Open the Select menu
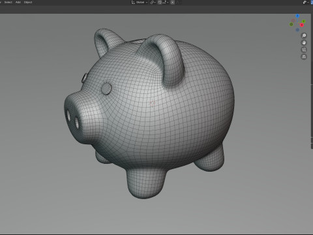The height and width of the screenshot is (235, 313). (8, 2)
